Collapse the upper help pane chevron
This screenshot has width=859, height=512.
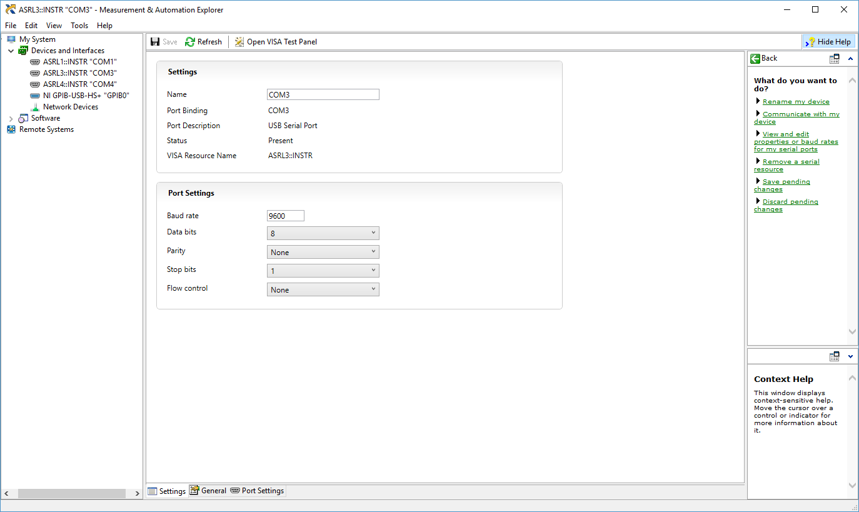(850, 58)
